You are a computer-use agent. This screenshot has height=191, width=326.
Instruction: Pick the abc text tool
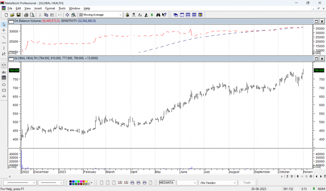tap(4, 72)
